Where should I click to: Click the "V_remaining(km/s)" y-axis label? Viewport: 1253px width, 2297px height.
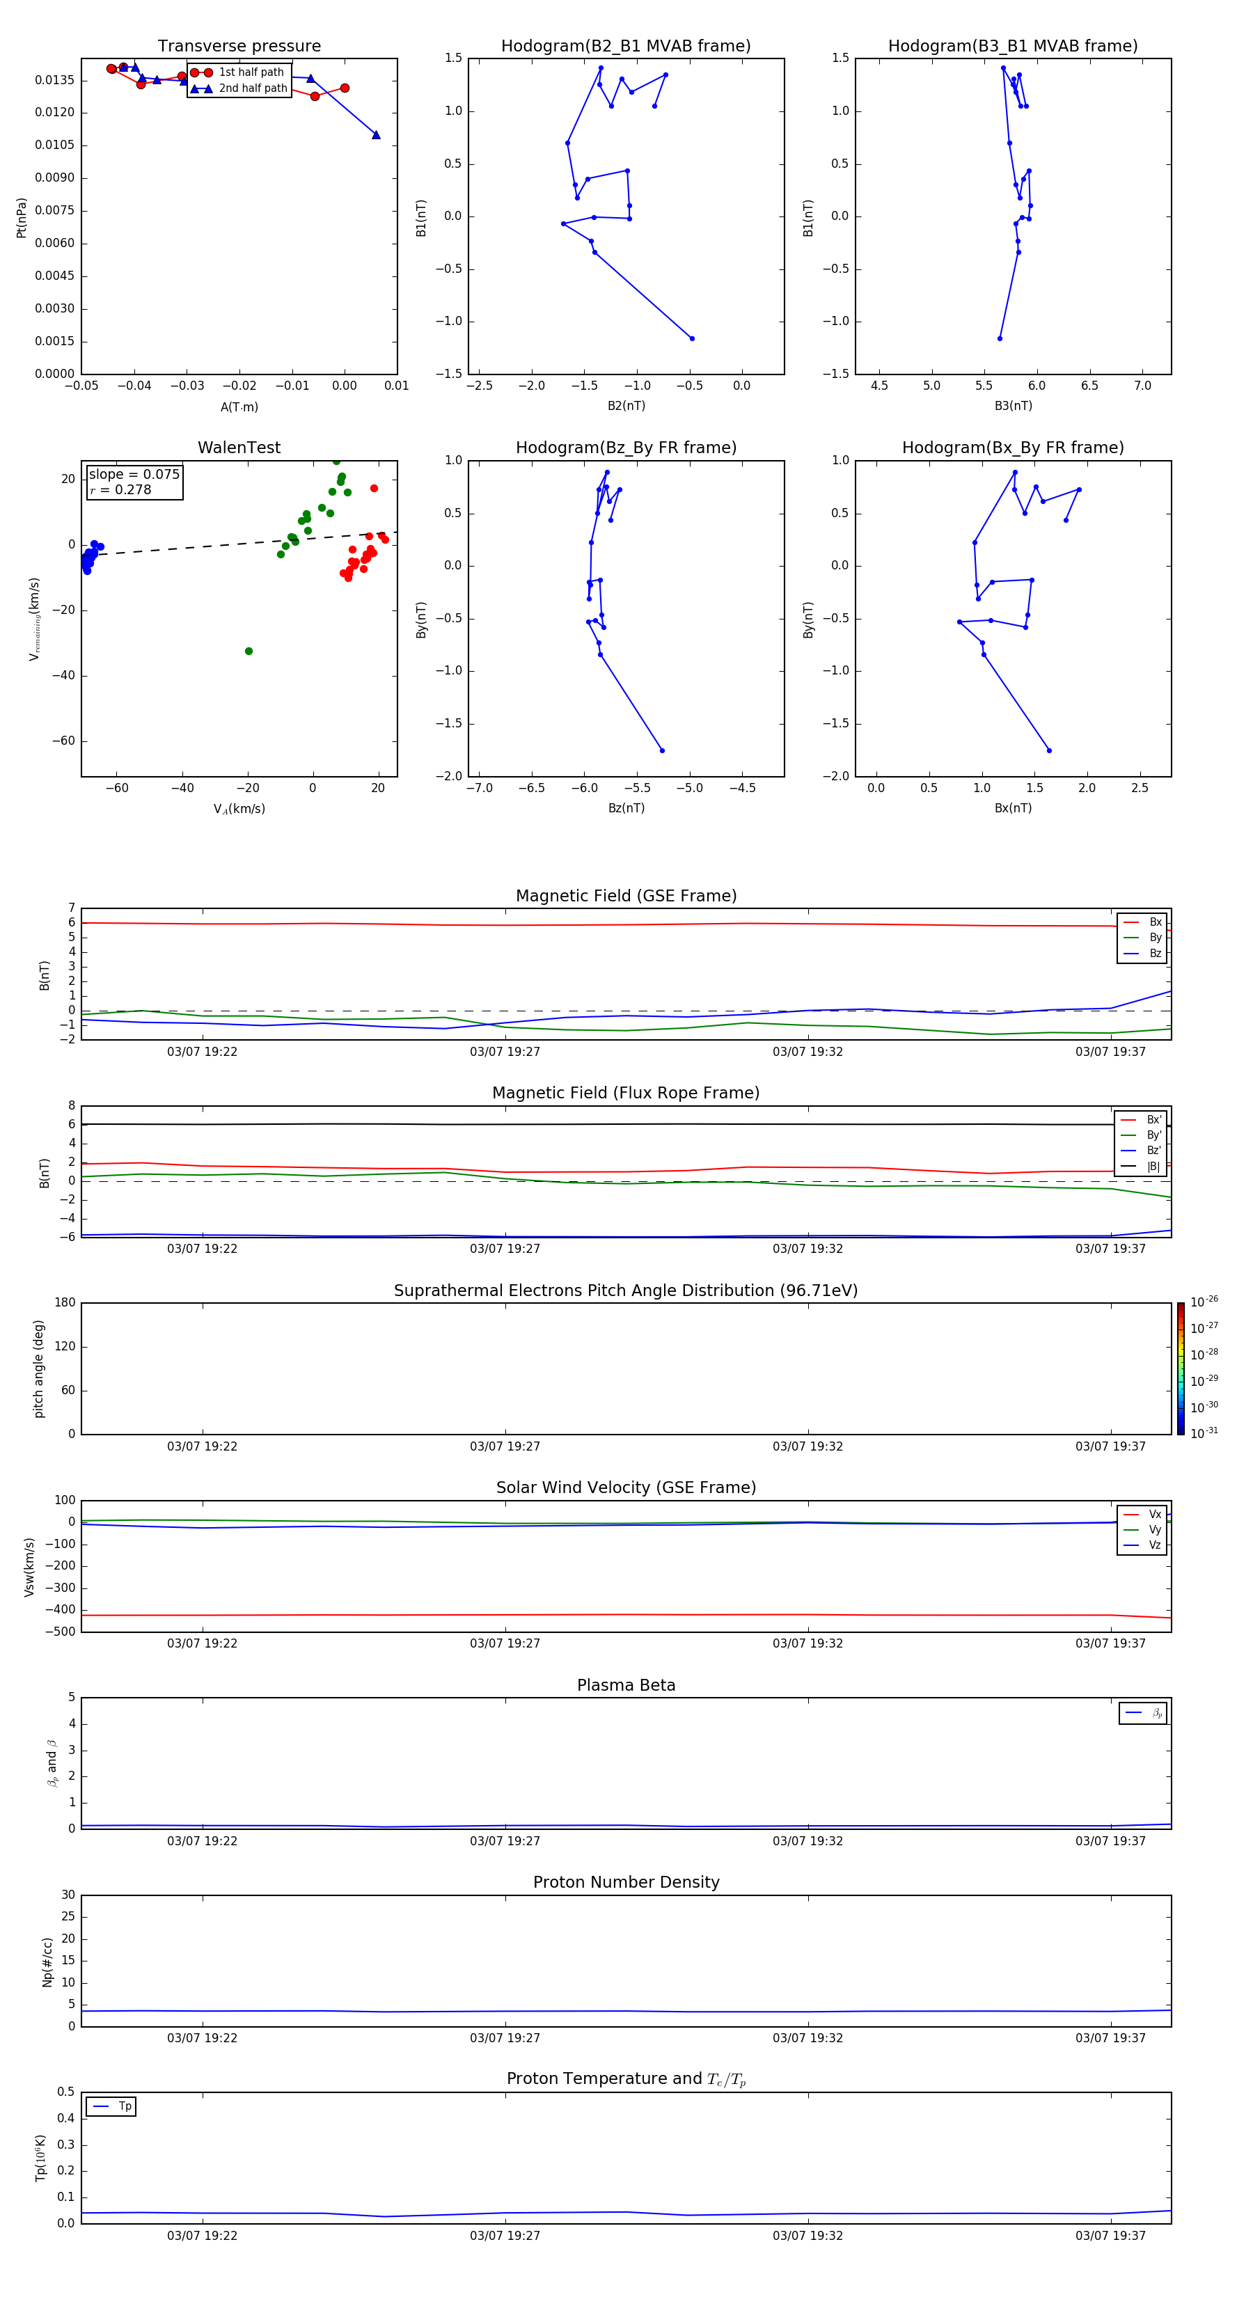click(35, 619)
